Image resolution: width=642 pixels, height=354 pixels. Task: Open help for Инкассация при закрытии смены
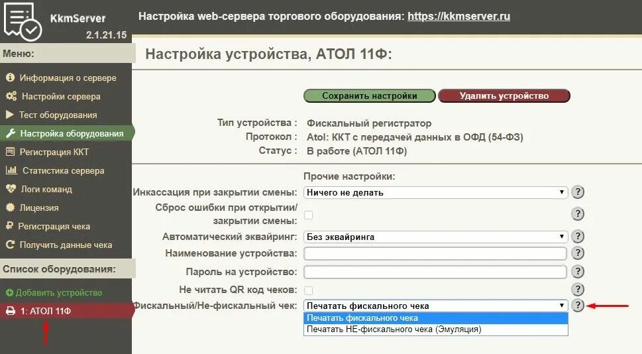click(x=577, y=192)
